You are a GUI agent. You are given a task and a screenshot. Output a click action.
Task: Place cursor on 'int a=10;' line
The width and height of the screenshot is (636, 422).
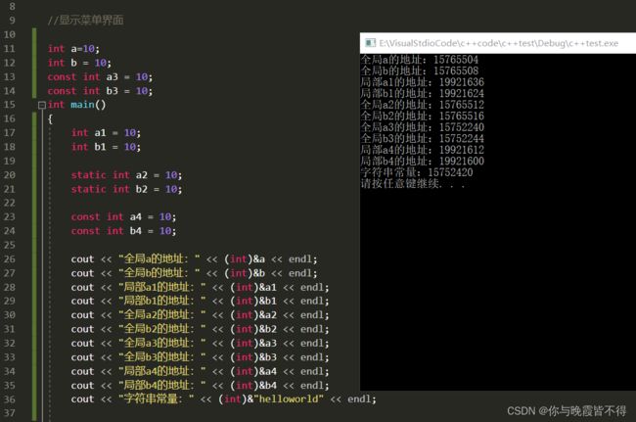(73, 49)
